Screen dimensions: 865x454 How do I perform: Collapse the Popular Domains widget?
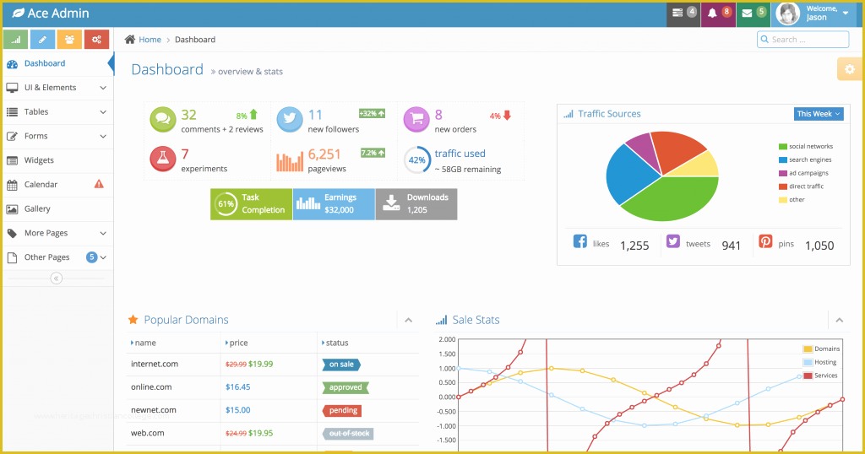pos(408,320)
